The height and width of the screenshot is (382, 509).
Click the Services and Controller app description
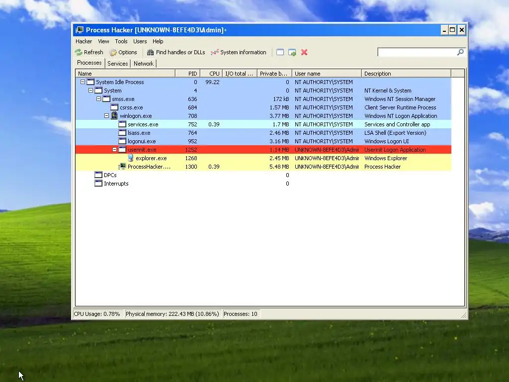pos(397,124)
